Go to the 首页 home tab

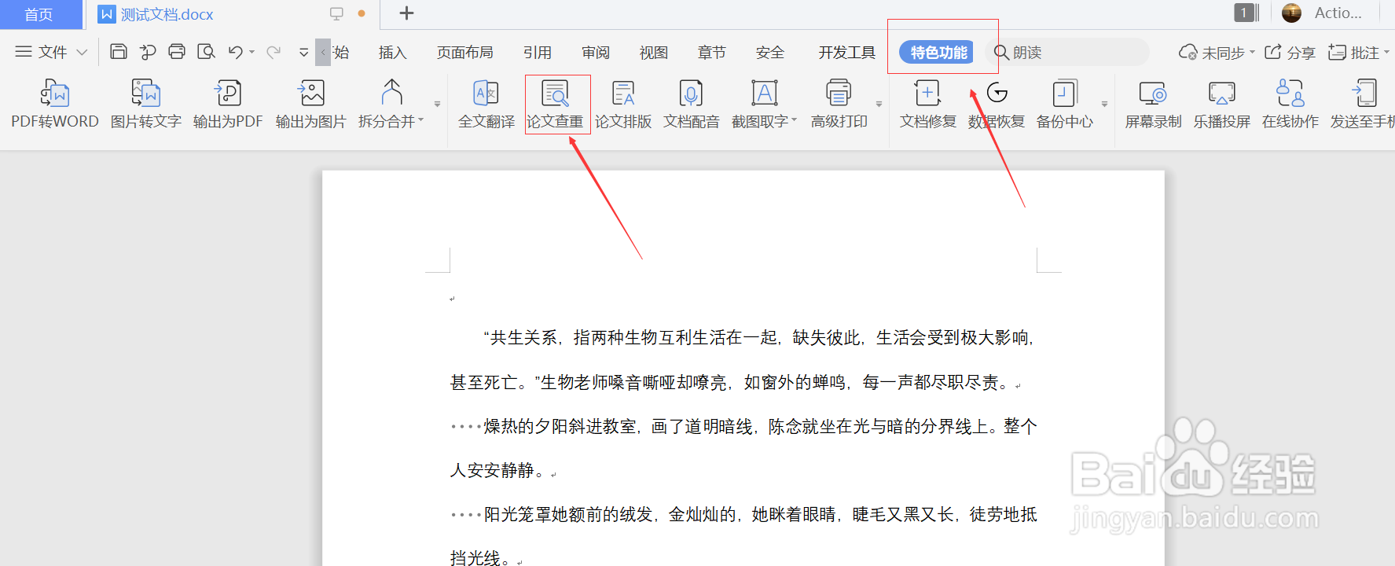[39, 14]
